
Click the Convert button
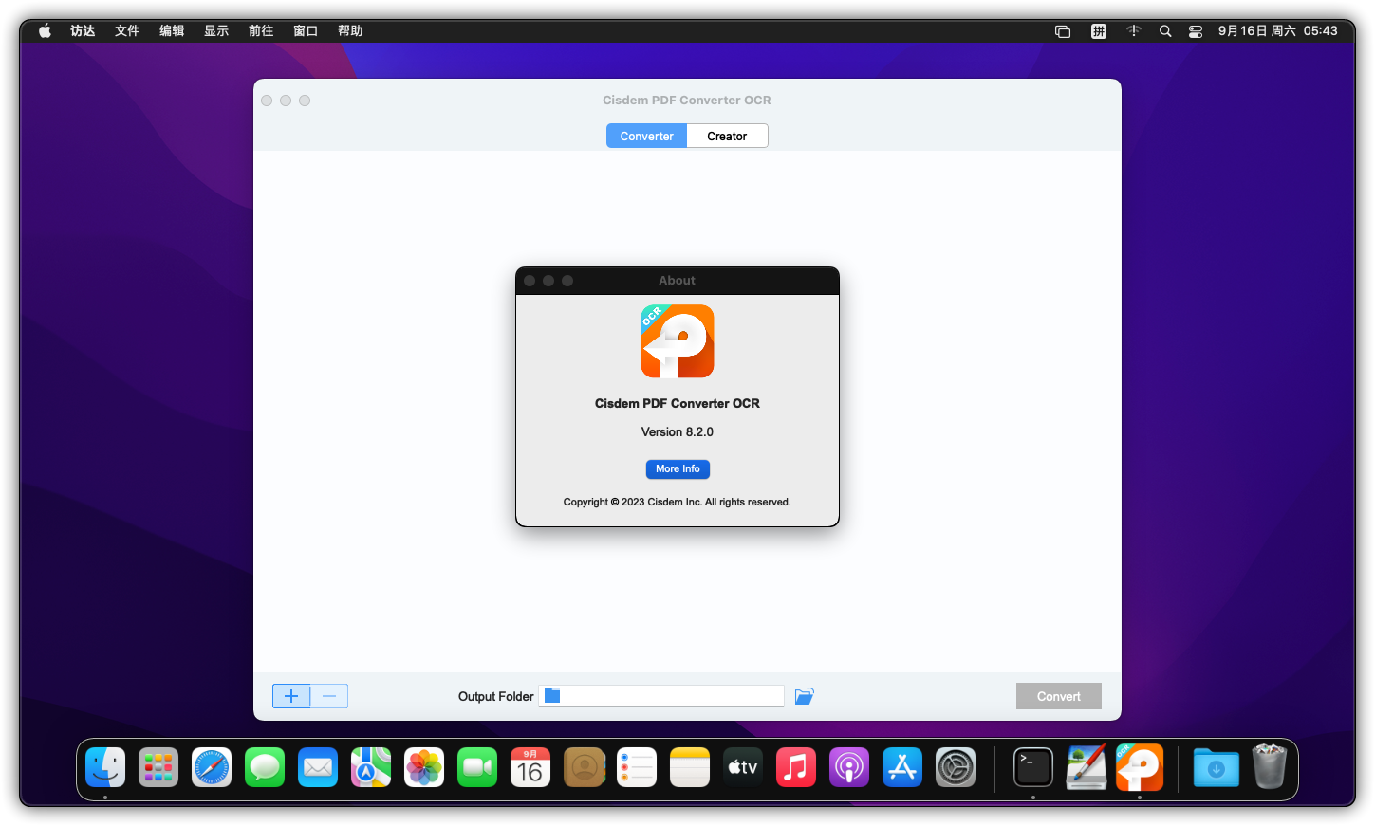[1059, 696]
